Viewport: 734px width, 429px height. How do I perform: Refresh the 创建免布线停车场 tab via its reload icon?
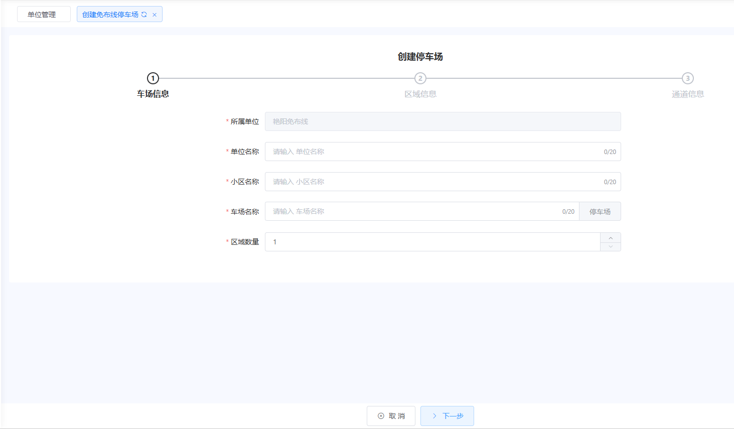coord(144,15)
